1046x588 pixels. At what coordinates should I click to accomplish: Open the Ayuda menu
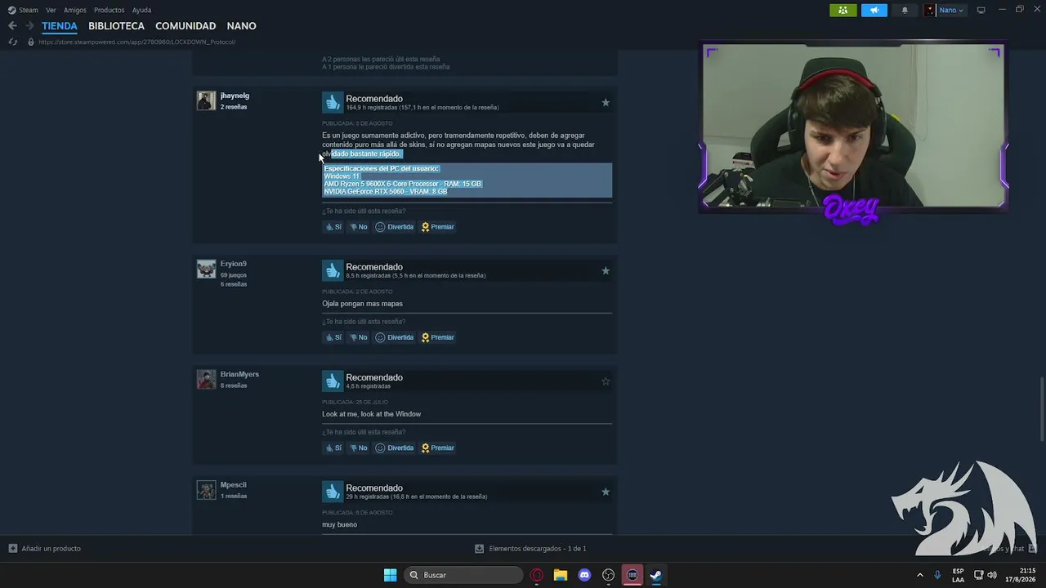click(141, 10)
